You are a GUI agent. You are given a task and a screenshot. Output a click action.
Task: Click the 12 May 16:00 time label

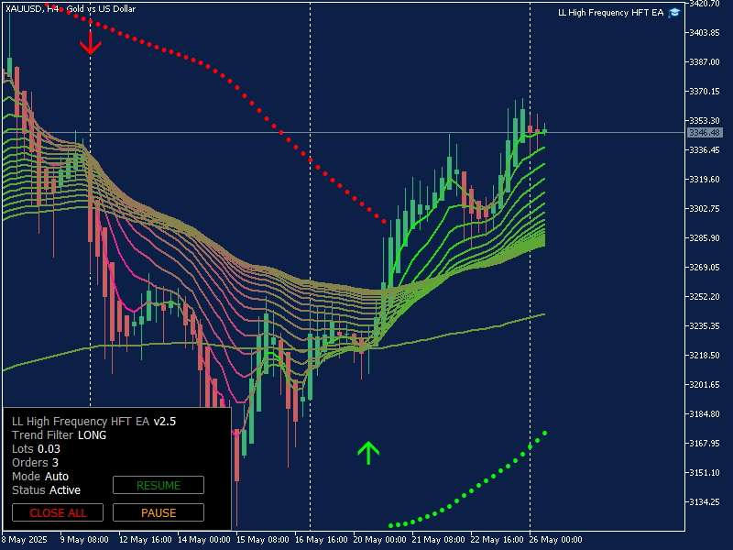[x=146, y=539]
